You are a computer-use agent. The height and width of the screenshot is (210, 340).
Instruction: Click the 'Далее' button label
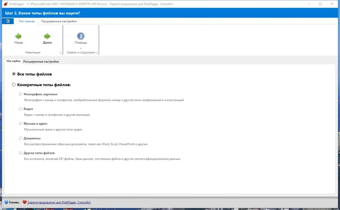(x=47, y=43)
